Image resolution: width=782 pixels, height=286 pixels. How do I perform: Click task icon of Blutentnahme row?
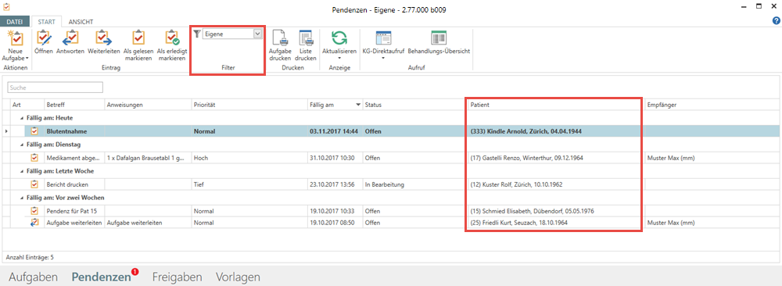click(x=34, y=131)
